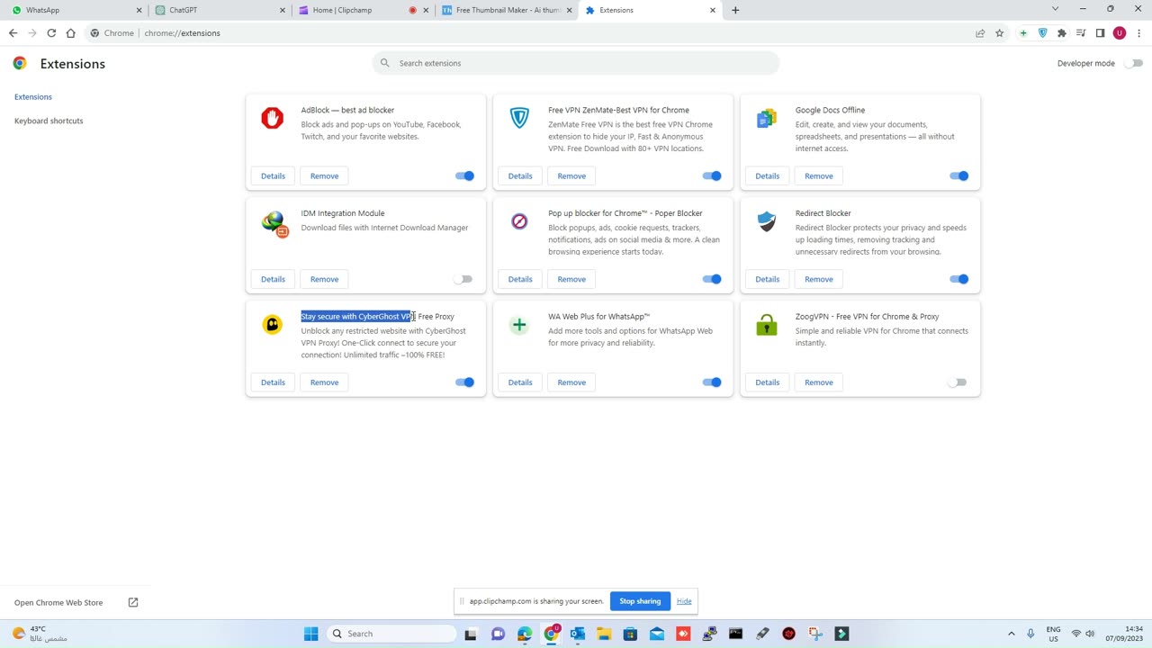Enable the ZoogVPN extension toggle
Screen dimensions: 1152x648
point(958,382)
